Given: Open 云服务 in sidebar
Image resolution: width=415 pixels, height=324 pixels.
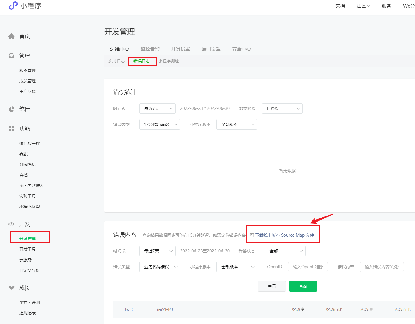Looking at the screenshot, I should tap(25, 260).
